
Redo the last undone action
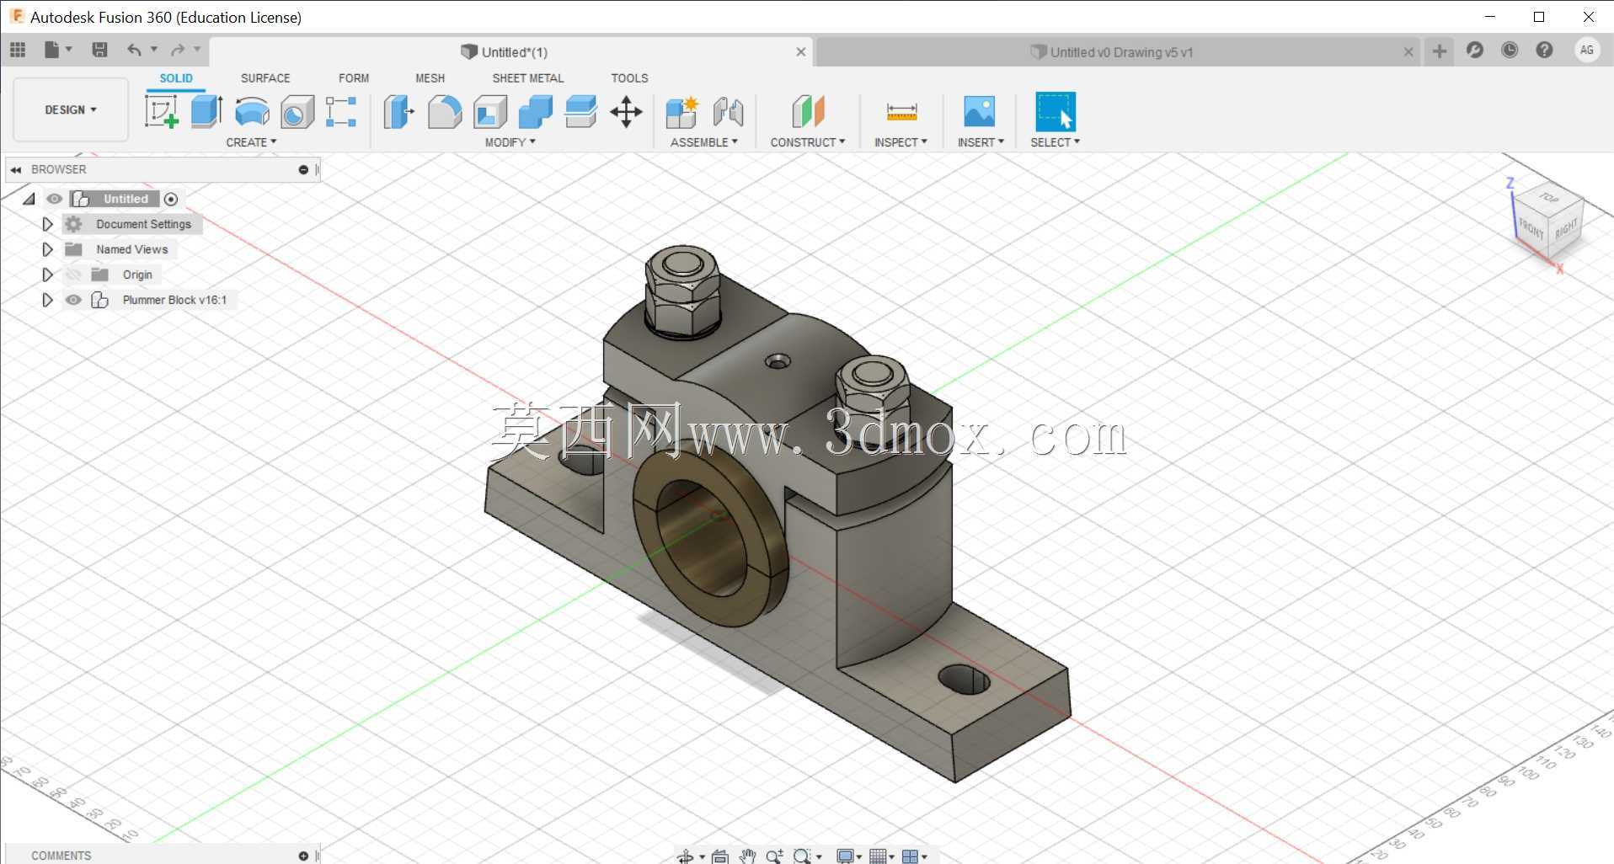(x=178, y=50)
